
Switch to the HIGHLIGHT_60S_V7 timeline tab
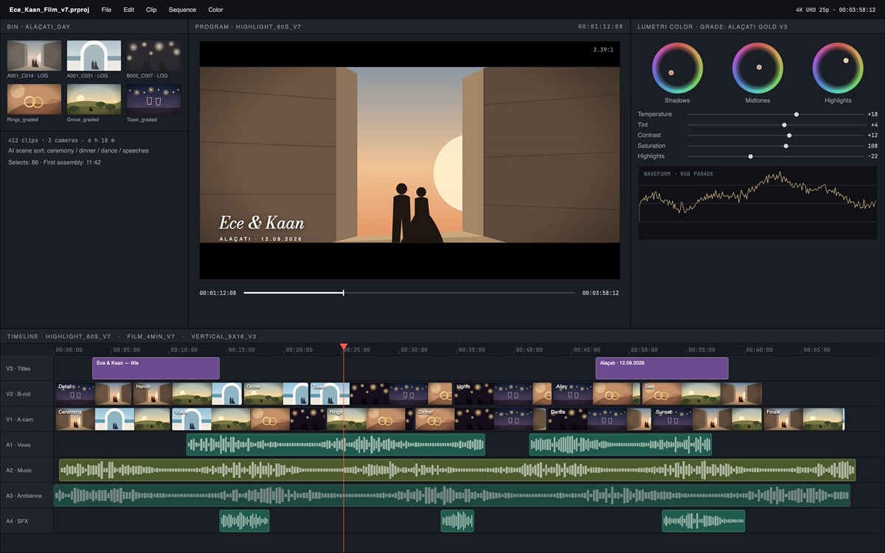coord(78,336)
